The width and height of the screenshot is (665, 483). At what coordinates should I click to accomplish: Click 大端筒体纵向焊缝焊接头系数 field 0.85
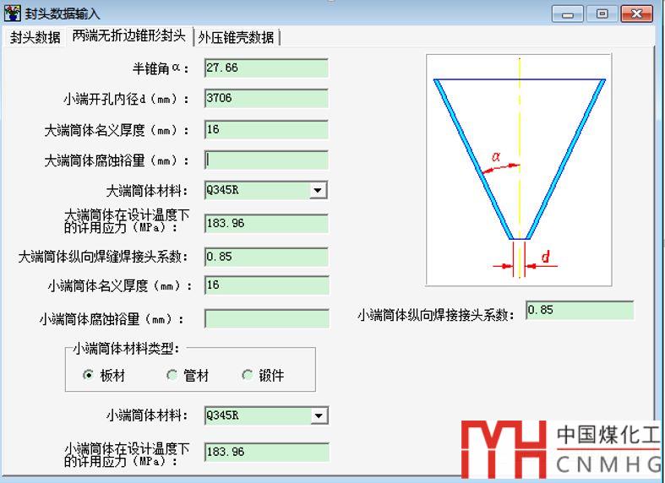click(x=266, y=257)
